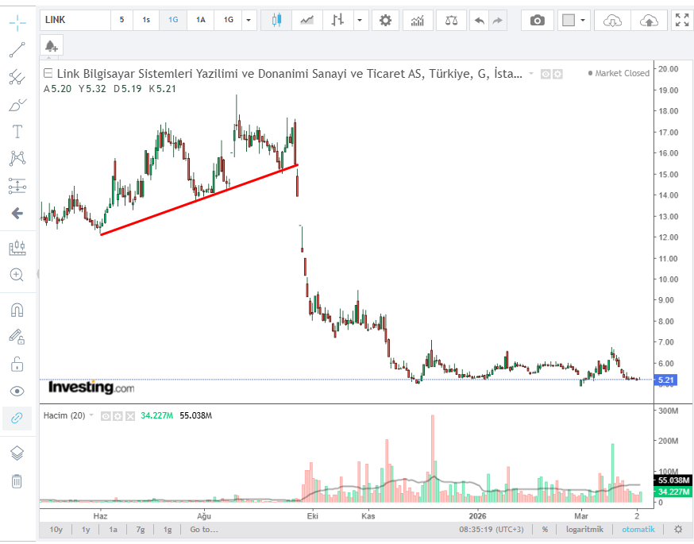Image resolution: width=694 pixels, height=544 pixels.
Task: Take a snapshot with camera icon
Action: [538, 20]
